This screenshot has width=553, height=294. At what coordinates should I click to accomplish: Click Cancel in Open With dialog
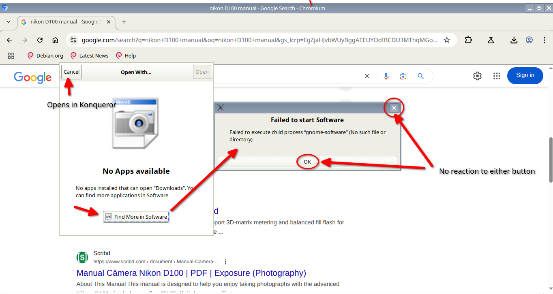click(x=71, y=72)
